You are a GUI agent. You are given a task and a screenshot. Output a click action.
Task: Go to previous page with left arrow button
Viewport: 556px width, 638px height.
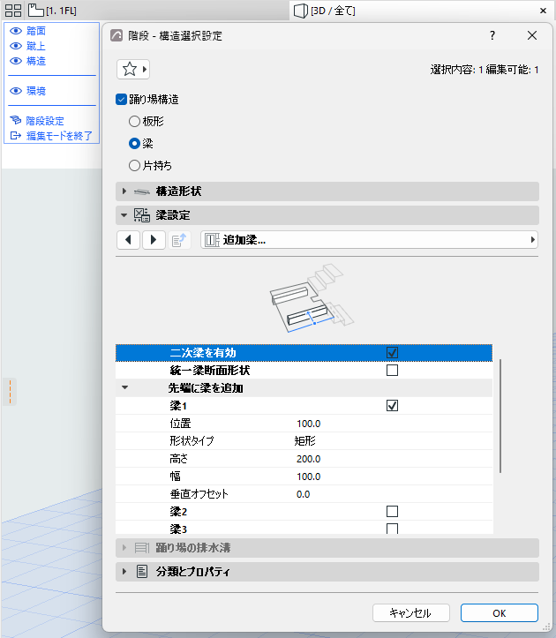tap(129, 240)
